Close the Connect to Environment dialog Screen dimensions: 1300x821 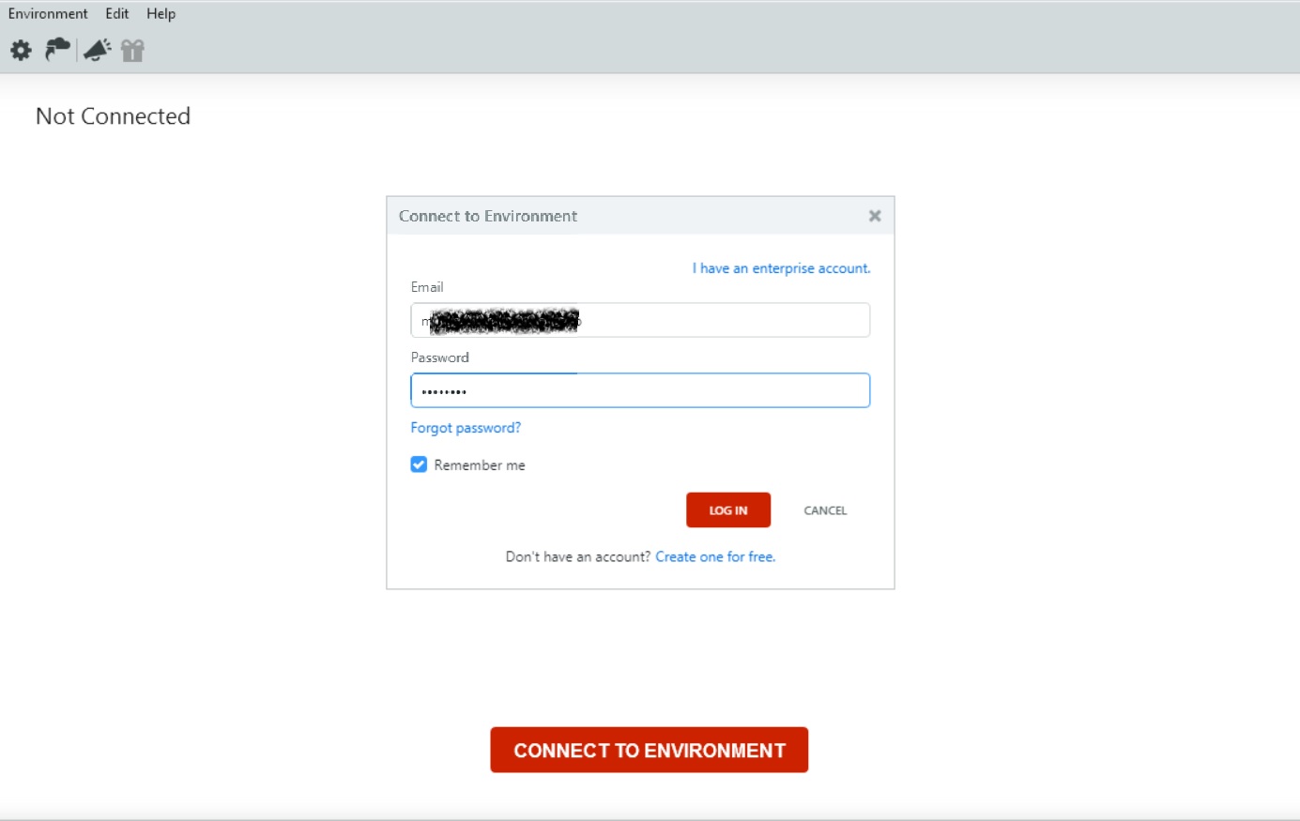874,216
